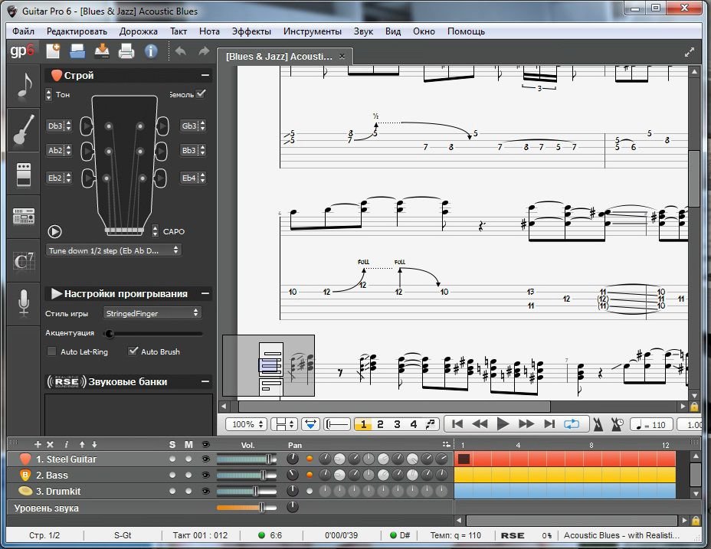Adjust the Db3 string tuning stepper

click(x=68, y=126)
